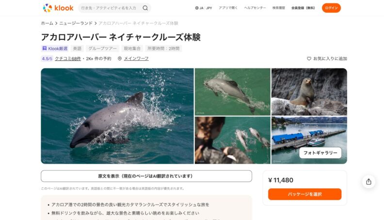
Task: Click the search magnifier icon
Action: [x=145, y=8]
